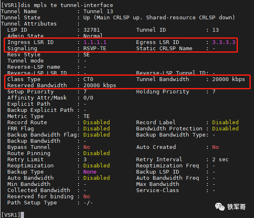The width and height of the screenshot is (254, 218).
Task: Click the FRR Flag Disabled status
Action: pos(97,129)
